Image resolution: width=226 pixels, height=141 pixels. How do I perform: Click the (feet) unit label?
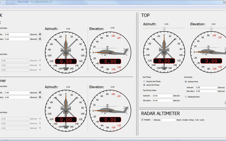pyautogui.click(x=179, y=120)
